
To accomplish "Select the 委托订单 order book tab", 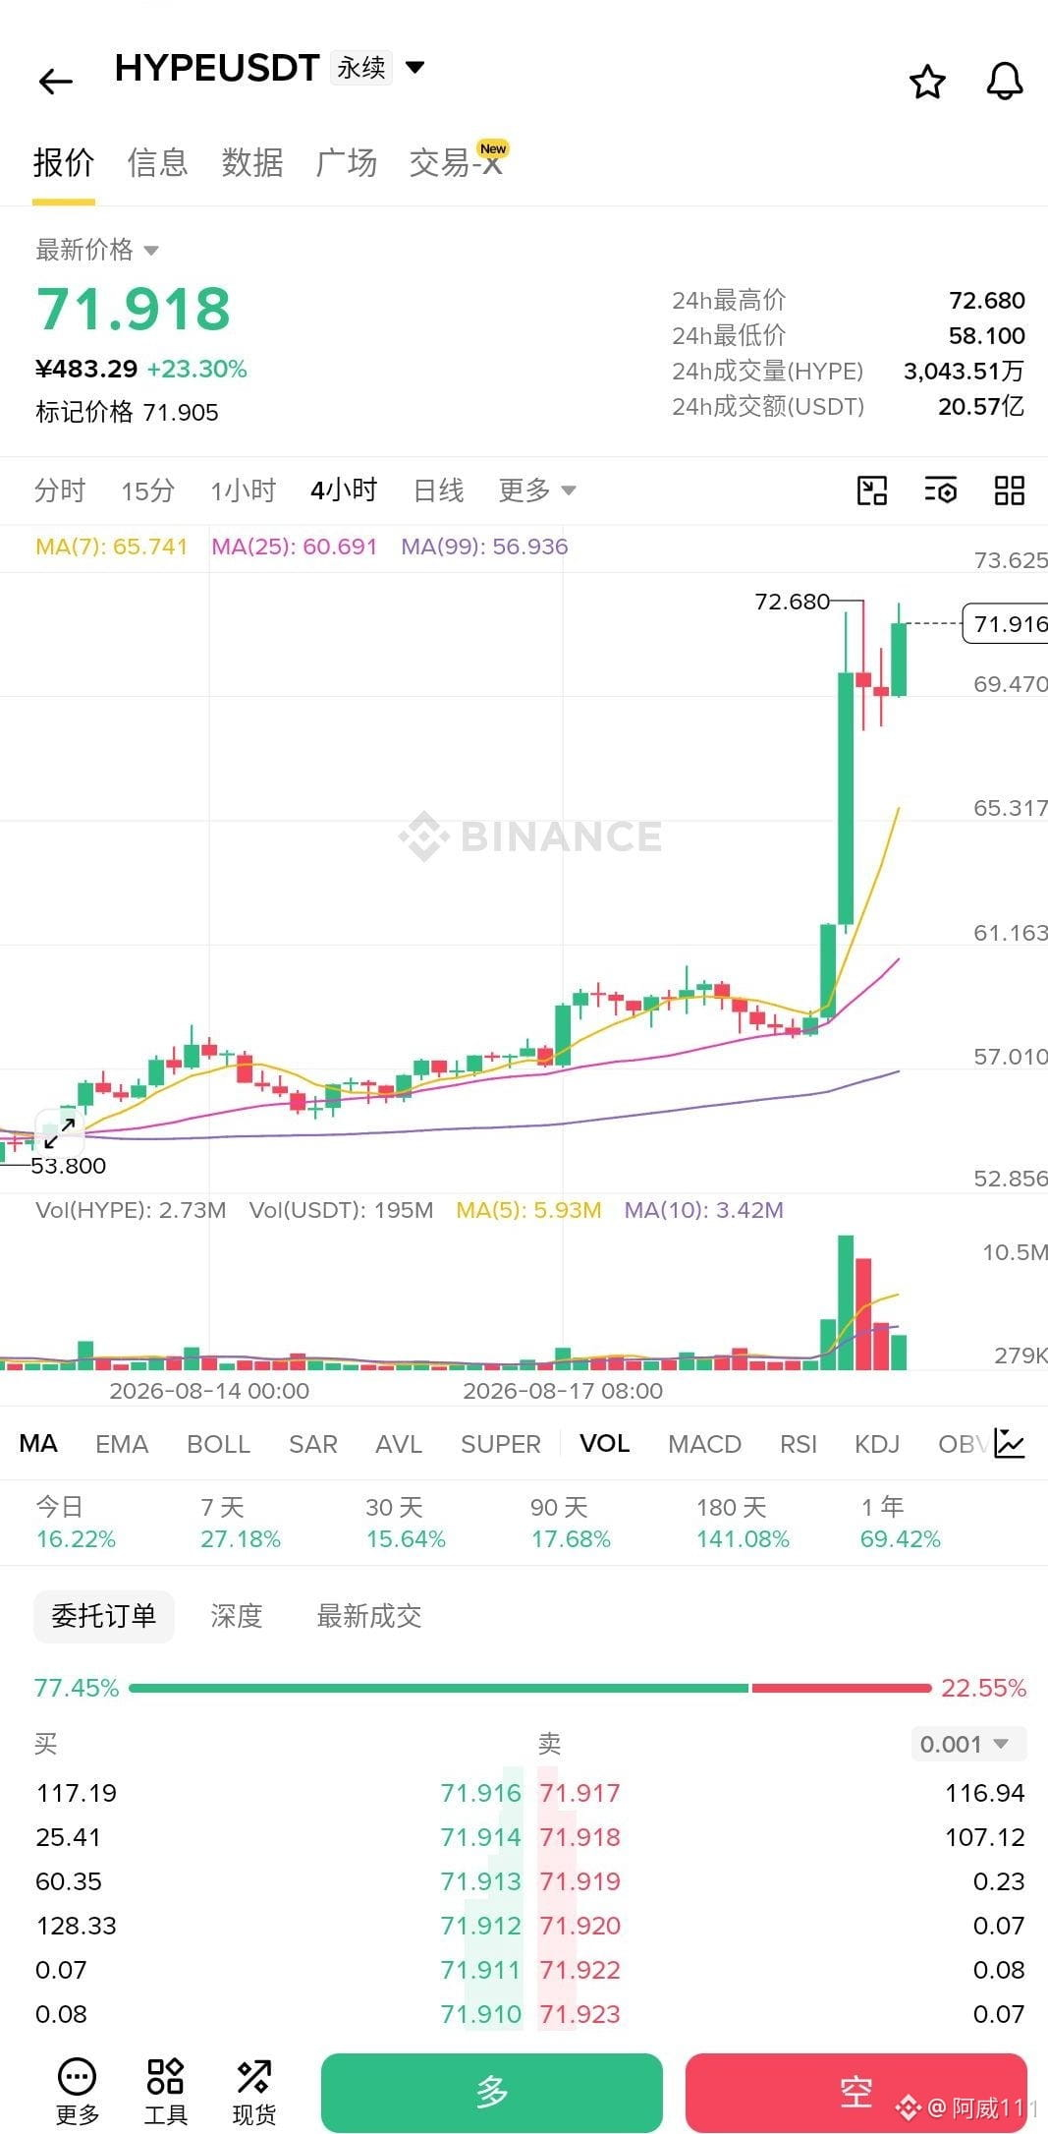I will 103,1616.
